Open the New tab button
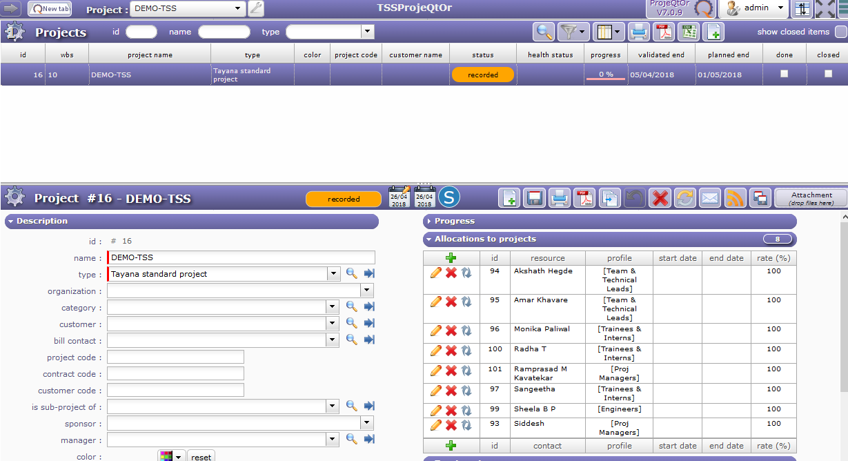This screenshot has height=461, width=848. pyautogui.click(x=50, y=9)
